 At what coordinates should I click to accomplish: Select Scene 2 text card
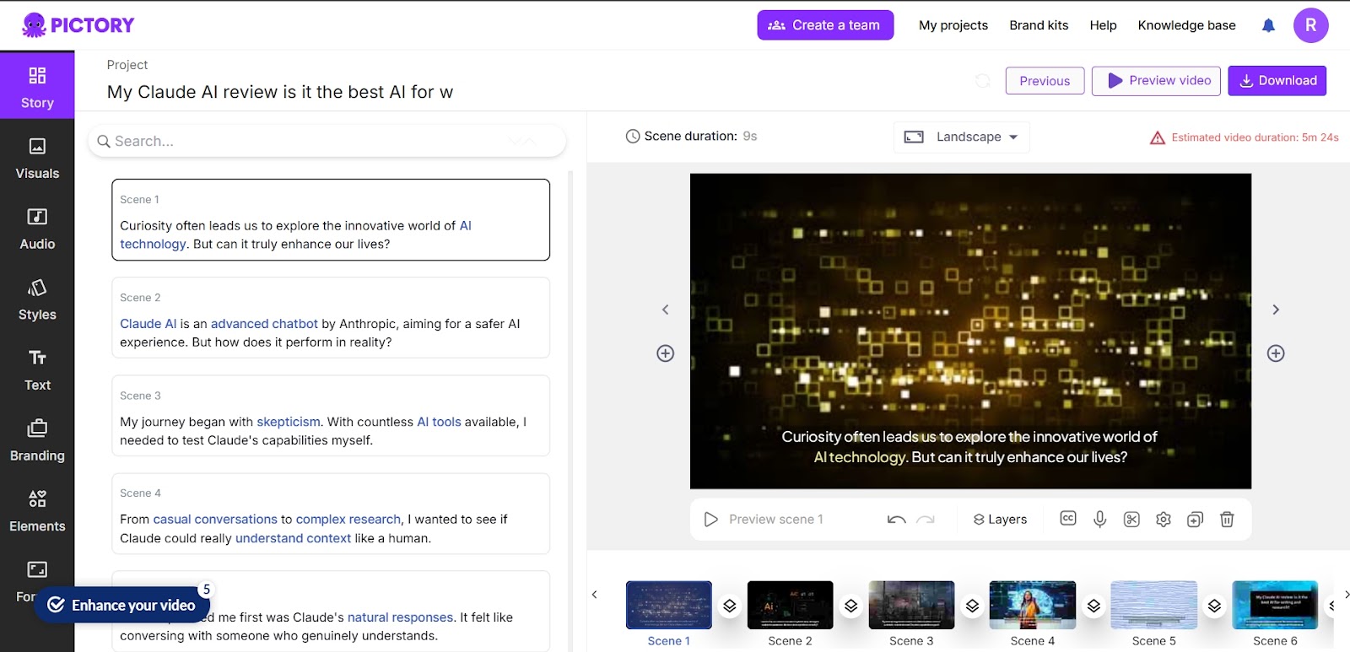(331, 317)
